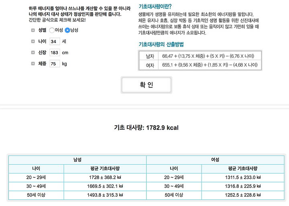Click the cell 1728 ± 368.2 kcal
Screen dimensions: 289x206
(x=105, y=177)
